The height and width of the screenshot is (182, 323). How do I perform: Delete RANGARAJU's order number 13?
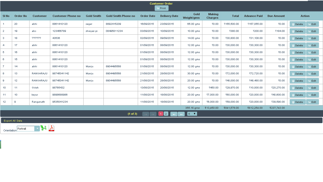pos(298,74)
